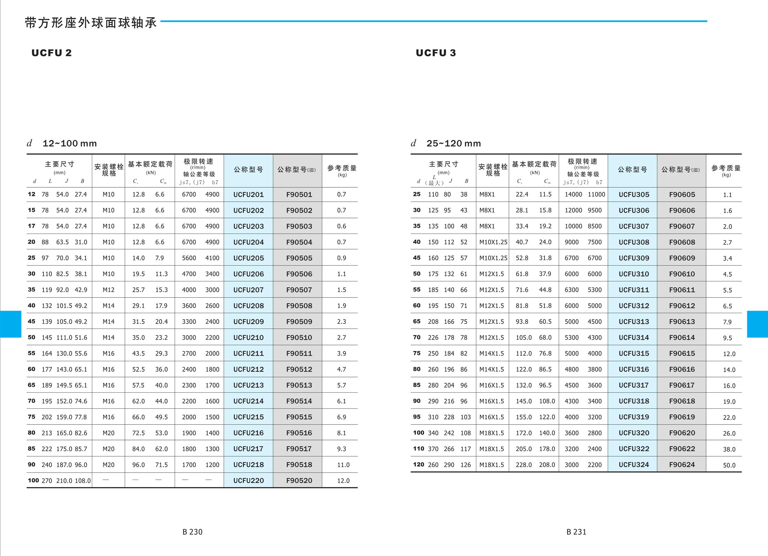Click the 带方形座外球面球轴承 page title
This screenshot has height=556, width=768.
pyautogui.click(x=91, y=23)
